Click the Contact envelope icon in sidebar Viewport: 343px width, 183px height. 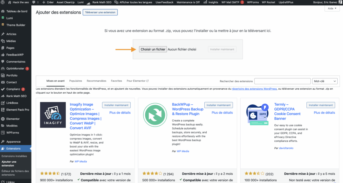3,82
